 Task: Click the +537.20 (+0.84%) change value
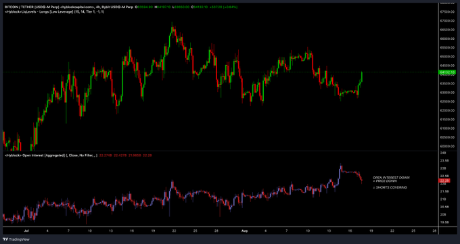pyautogui.click(x=224, y=7)
